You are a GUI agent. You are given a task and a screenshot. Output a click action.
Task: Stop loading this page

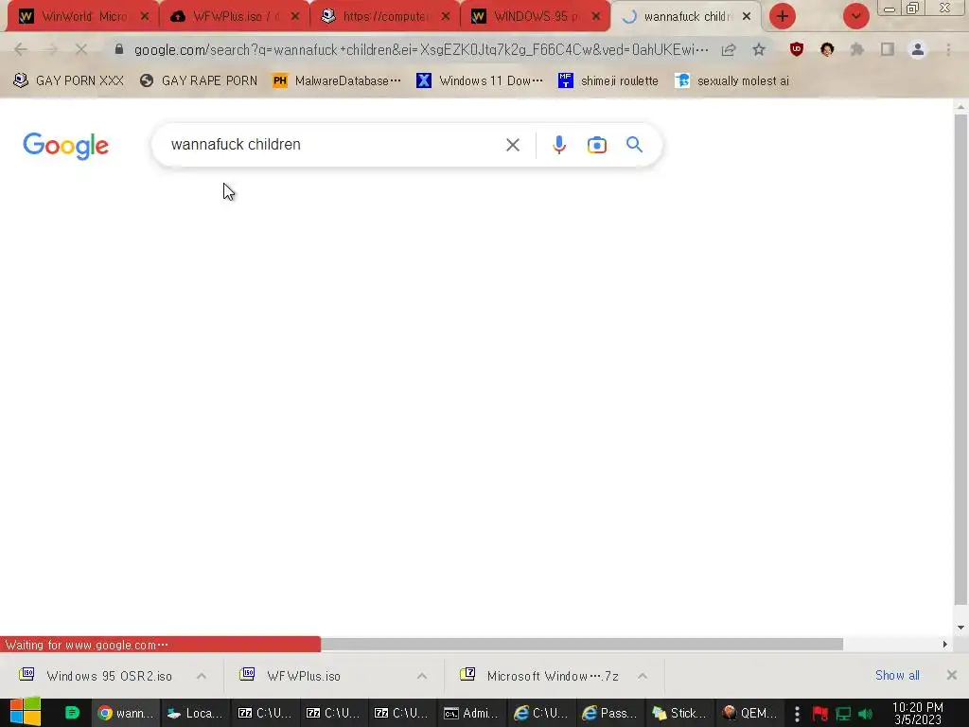[81, 49]
